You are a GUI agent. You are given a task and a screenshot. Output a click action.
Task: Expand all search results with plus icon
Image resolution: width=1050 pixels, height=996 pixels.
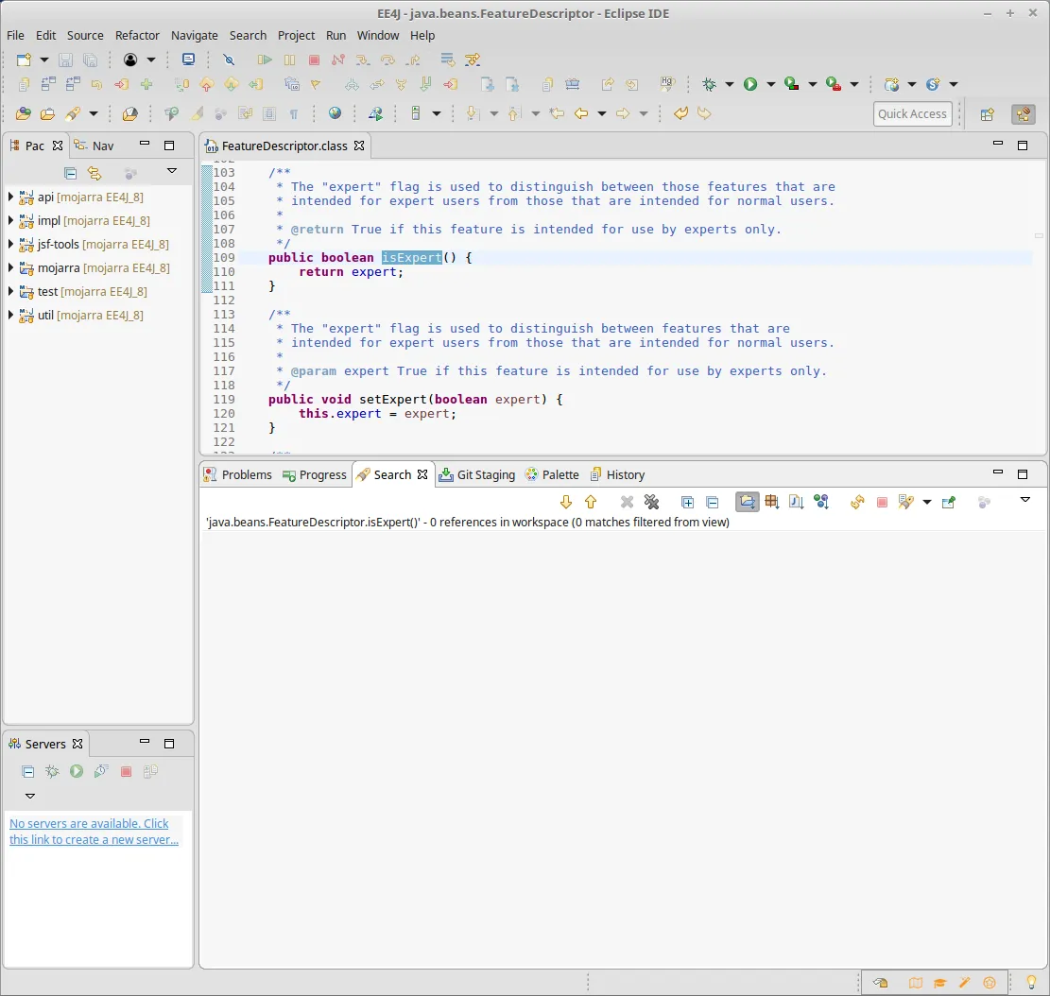coord(687,502)
